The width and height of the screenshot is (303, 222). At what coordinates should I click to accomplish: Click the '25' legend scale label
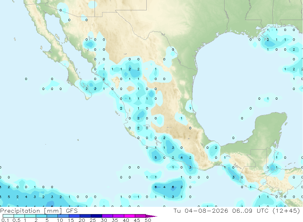[x=93, y=220]
